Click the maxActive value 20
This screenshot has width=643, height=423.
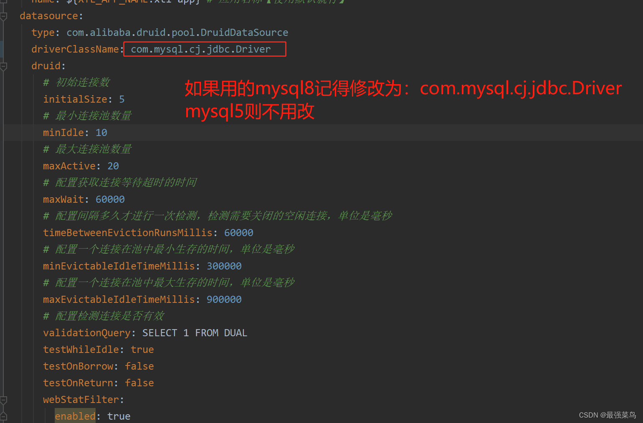pyautogui.click(x=113, y=166)
